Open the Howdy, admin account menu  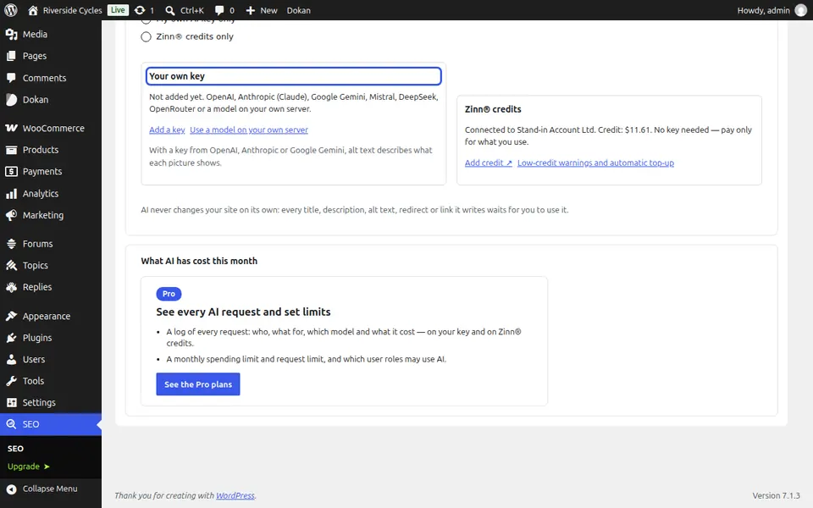pyautogui.click(x=772, y=10)
